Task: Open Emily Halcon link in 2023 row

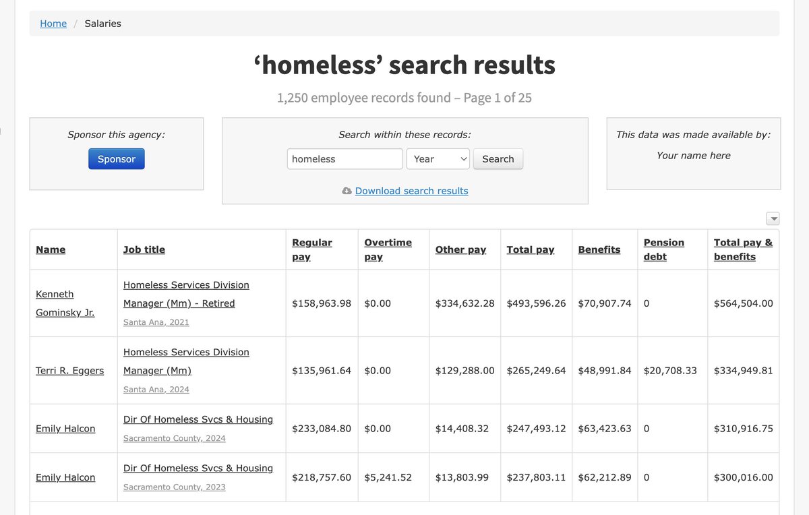Action: click(65, 477)
